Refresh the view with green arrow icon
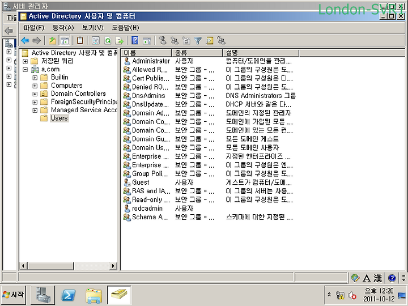The height and width of the screenshot is (306, 408). coord(108,41)
